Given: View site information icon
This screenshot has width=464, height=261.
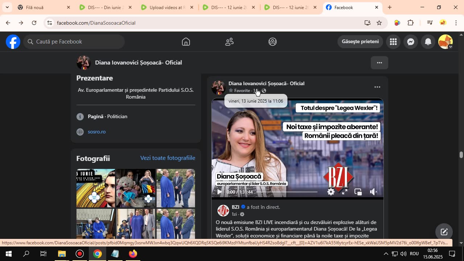Looking at the screenshot, I should coord(50,23).
